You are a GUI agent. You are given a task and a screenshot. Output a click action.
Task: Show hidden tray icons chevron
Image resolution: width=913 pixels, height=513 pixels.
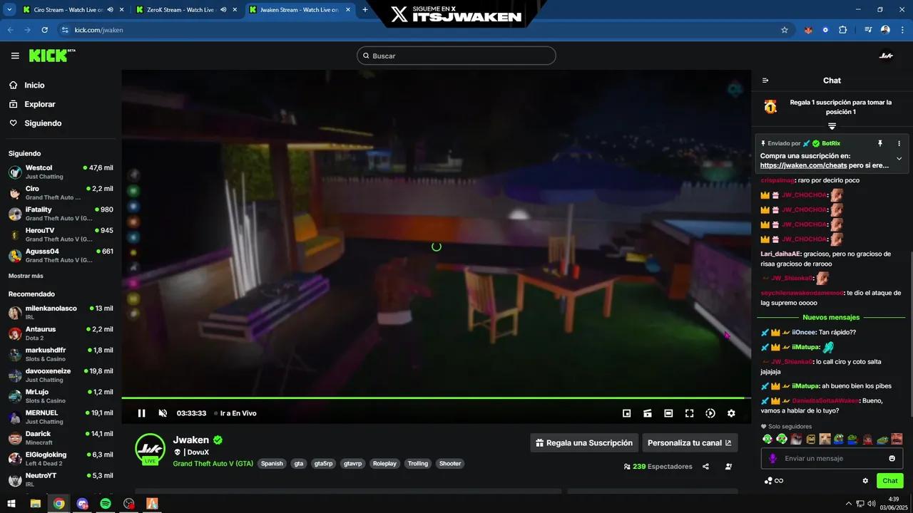[x=848, y=504]
